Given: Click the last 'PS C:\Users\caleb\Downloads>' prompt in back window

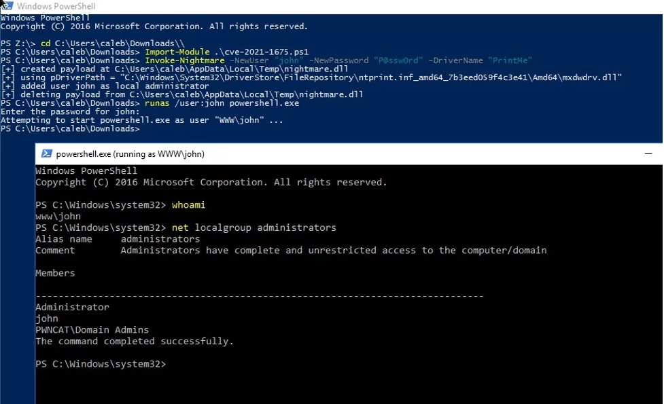Looking at the screenshot, I should pos(70,128).
